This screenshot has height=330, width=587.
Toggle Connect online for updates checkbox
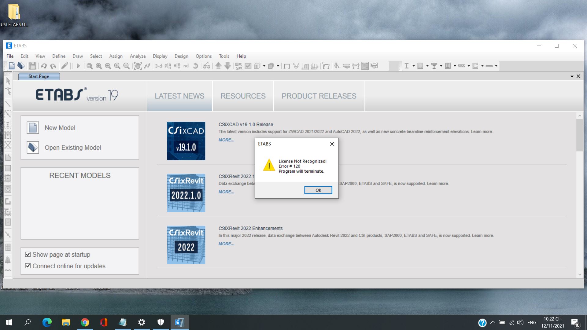[28, 266]
